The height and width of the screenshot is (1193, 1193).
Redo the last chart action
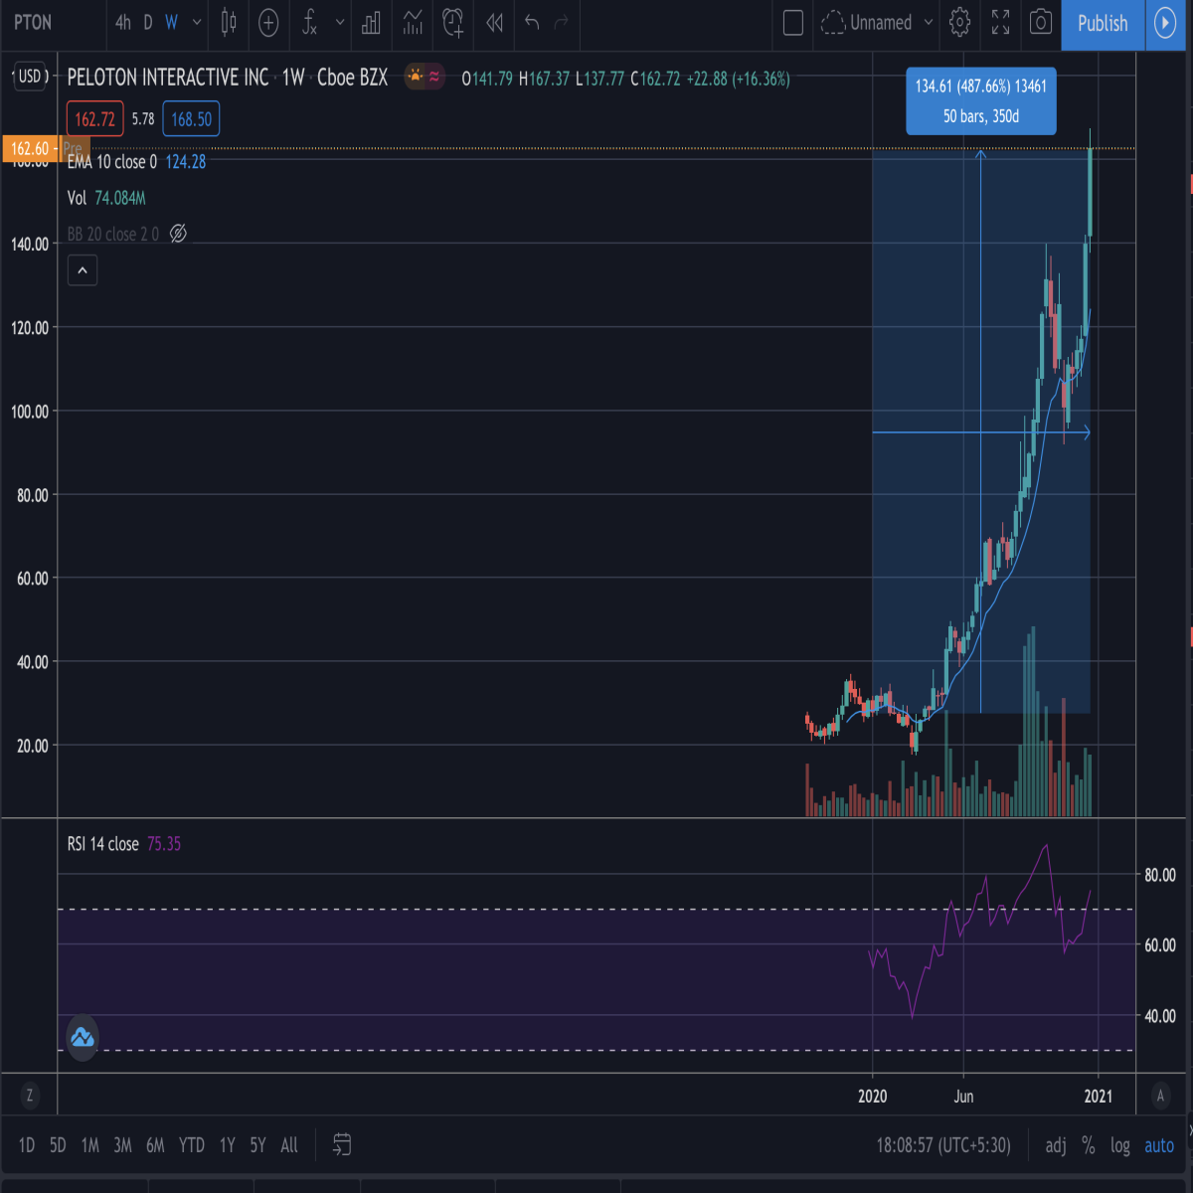(x=562, y=22)
